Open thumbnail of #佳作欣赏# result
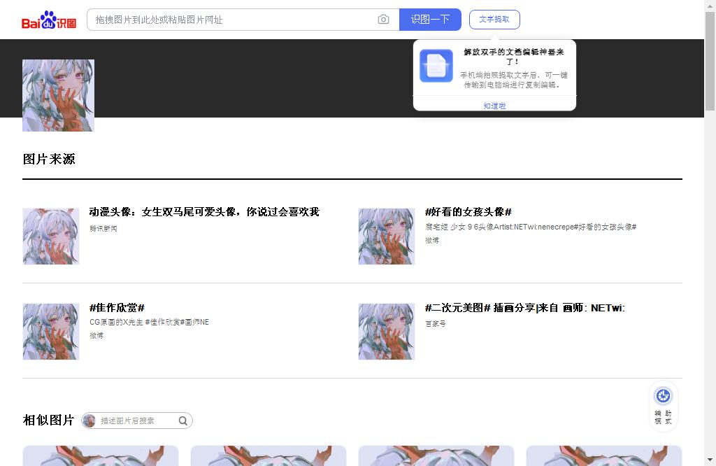This screenshot has height=466, width=716. (51, 332)
